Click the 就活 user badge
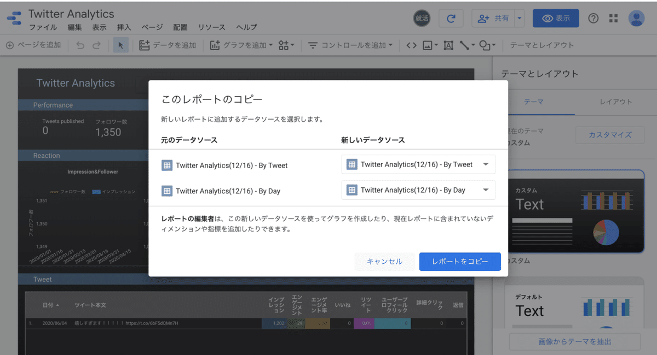This screenshot has height=355, width=657. click(x=422, y=18)
